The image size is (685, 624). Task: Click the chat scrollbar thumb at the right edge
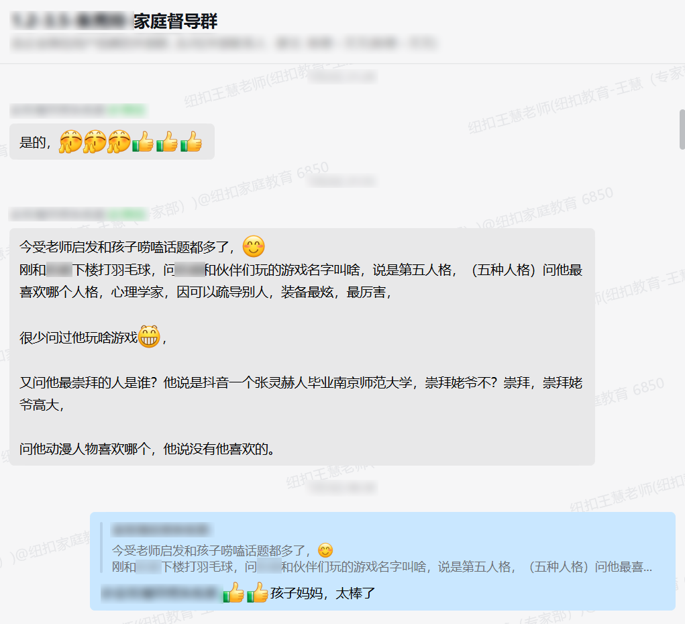(x=682, y=129)
